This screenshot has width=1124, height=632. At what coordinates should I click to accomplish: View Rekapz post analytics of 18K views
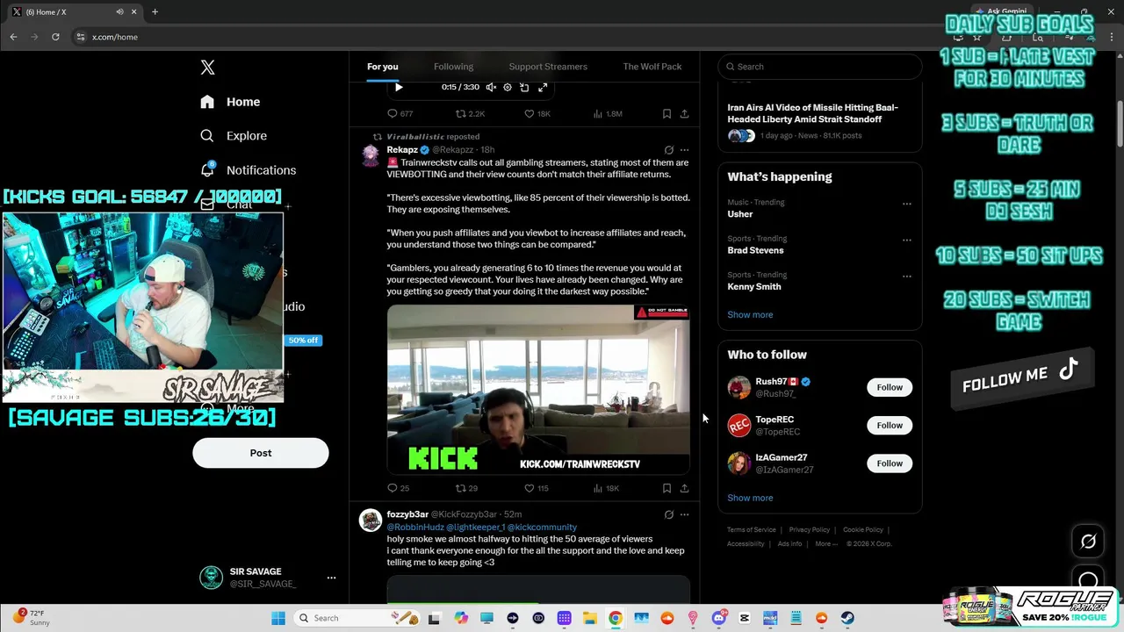tap(606, 488)
